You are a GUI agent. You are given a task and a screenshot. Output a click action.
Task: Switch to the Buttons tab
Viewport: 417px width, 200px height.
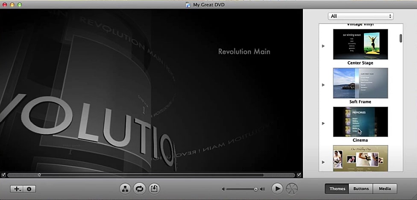[361, 189]
